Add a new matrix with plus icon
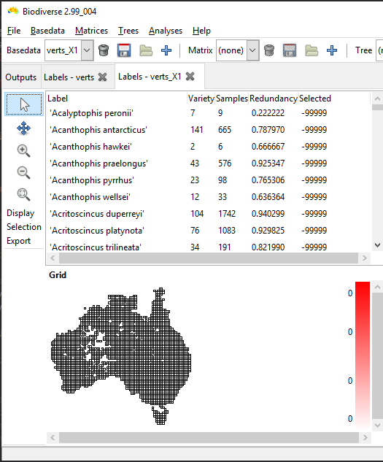 pos(332,50)
